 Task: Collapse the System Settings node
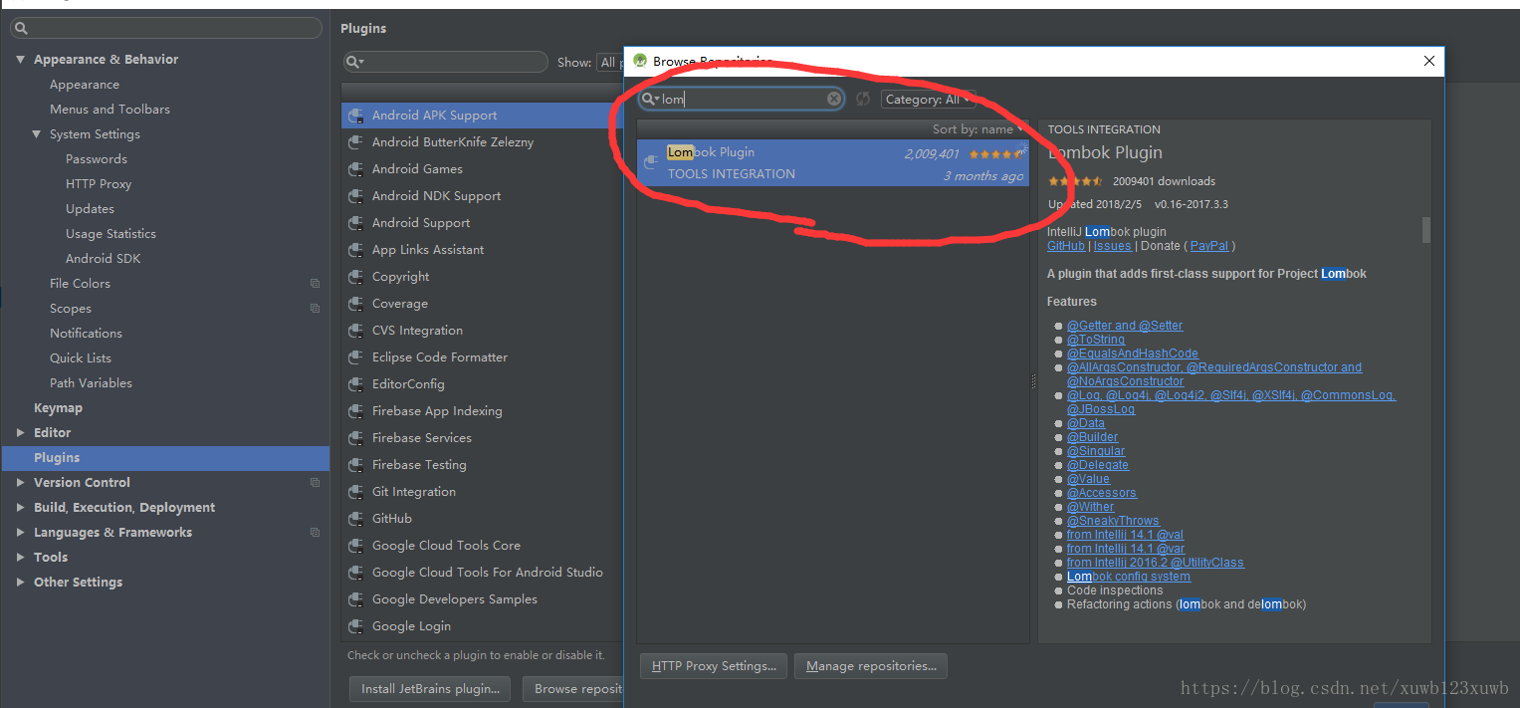click(37, 134)
